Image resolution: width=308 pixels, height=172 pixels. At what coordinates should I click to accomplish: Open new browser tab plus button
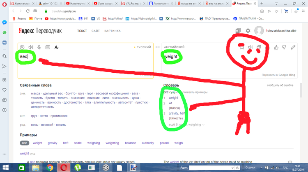(262, 3)
